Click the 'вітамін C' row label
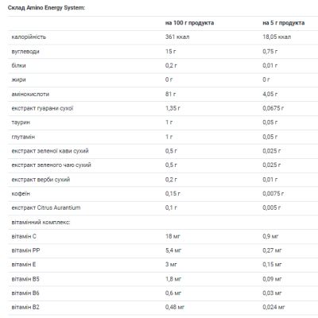Screen dimensions: 318x318 pos(24,236)
